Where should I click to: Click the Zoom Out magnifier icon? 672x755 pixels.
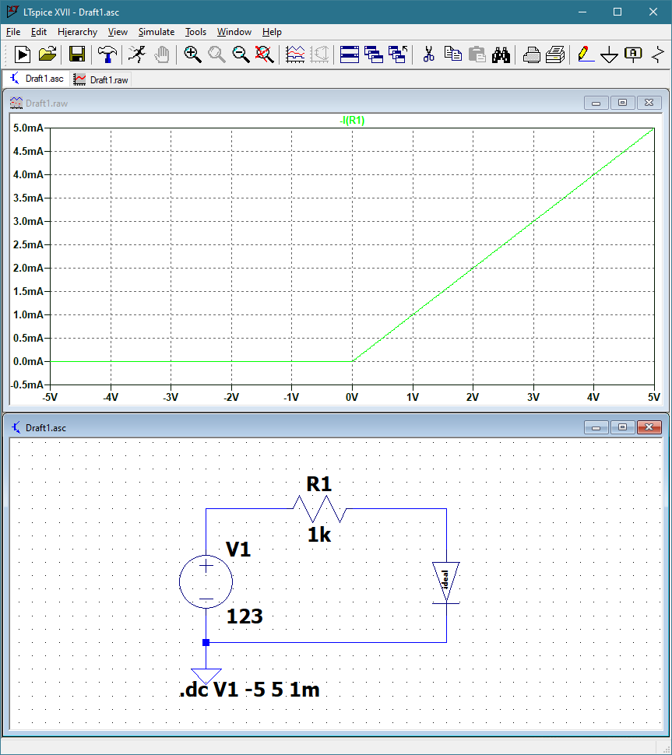(x=241, y=54)
